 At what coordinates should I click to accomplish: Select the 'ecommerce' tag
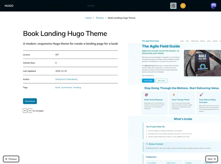click(x=67, y=87)
